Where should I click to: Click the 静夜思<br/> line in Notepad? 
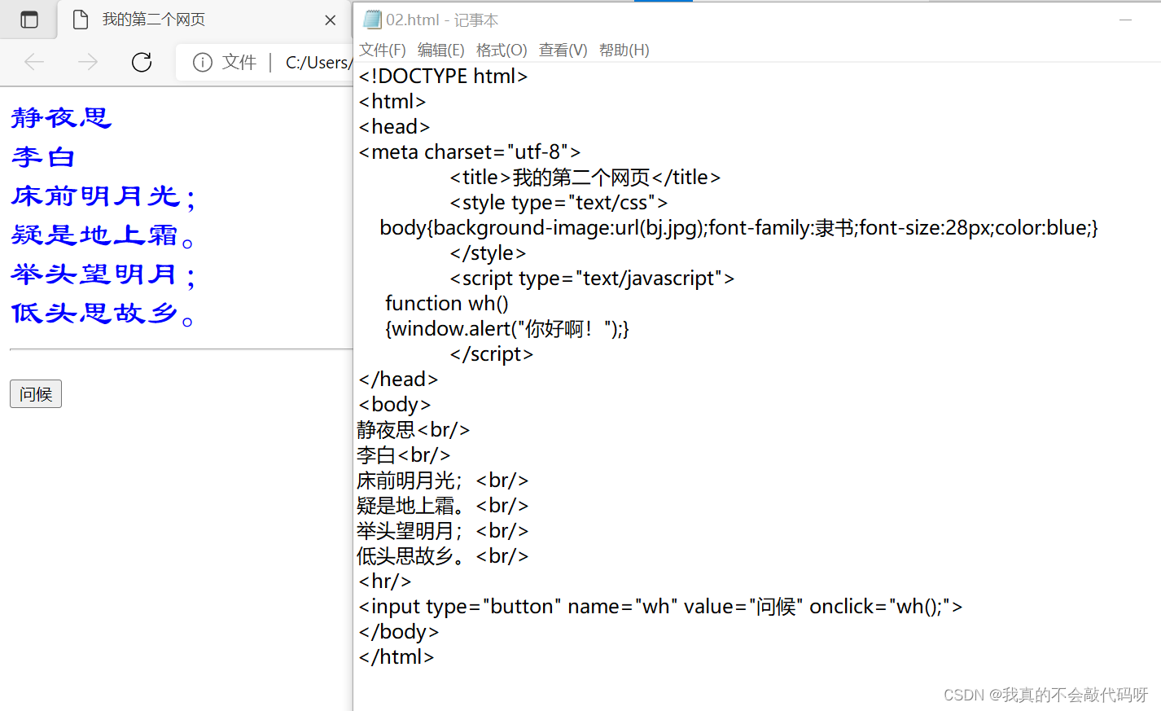[x=414, y=430]
